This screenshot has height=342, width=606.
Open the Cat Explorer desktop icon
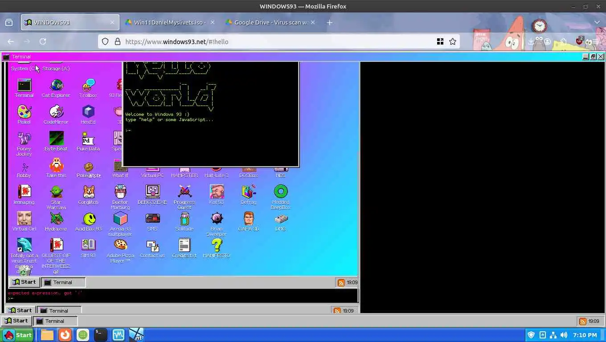(56, 88)
